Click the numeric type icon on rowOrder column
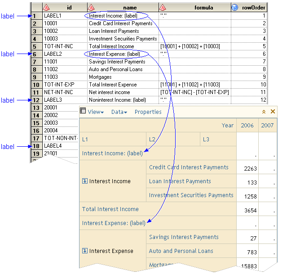Viewport: 287px width, 275px height. pyautogui.click(x=235, y=7)
